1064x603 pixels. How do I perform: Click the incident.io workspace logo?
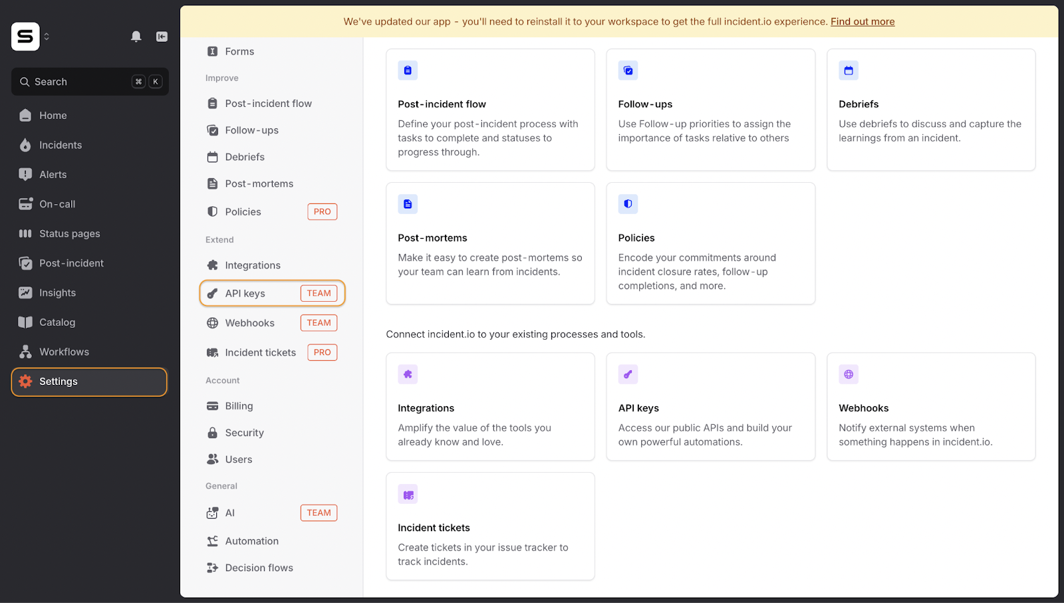click(25, 37)
